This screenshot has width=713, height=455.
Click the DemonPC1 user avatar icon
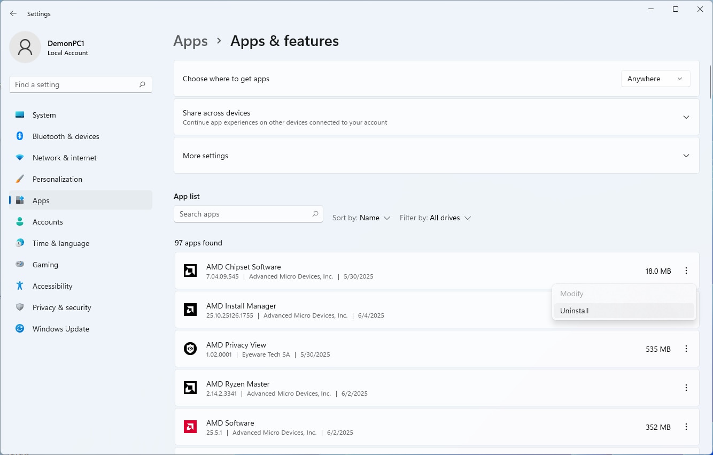tap(25, 47)
